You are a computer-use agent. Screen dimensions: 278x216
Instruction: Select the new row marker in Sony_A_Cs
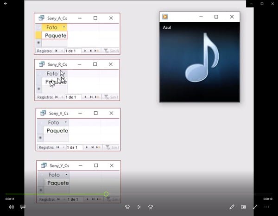[38, 43]
